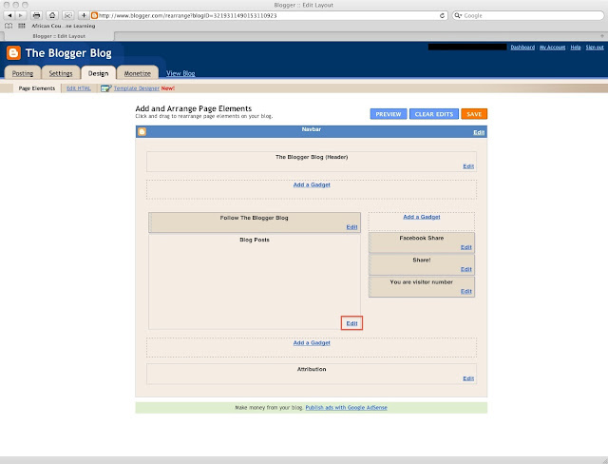Image resolution: width=608 pixels, height=464 pixels.
Task: Go forward using the browser forward arrow
Action: (21, 15)
